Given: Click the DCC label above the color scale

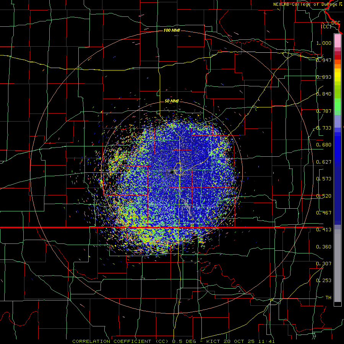Looking at the screenshot, I should point(336,23).
